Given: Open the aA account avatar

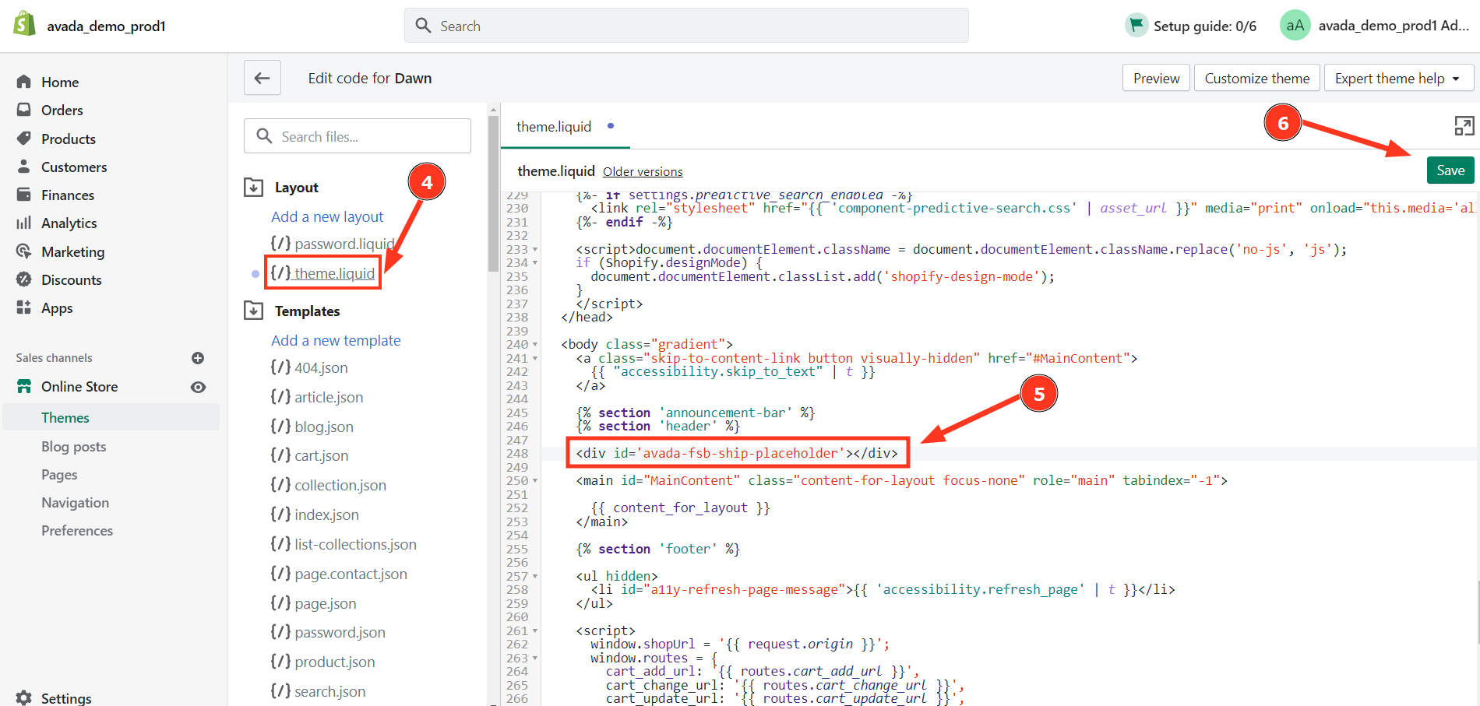Looking at the screenshot, I should click(x=1295, y=25).
